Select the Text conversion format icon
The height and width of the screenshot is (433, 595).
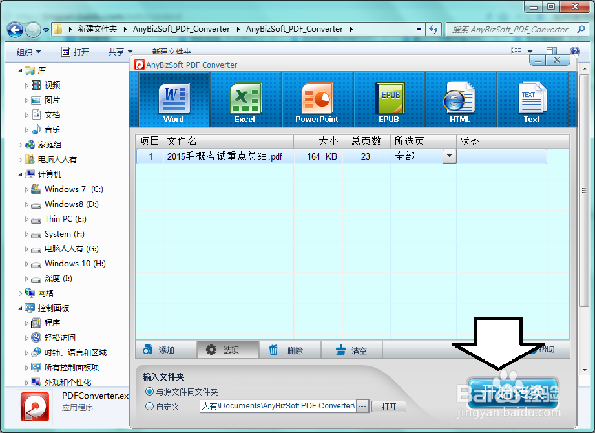pyautogui.click(x=532, y=100)
